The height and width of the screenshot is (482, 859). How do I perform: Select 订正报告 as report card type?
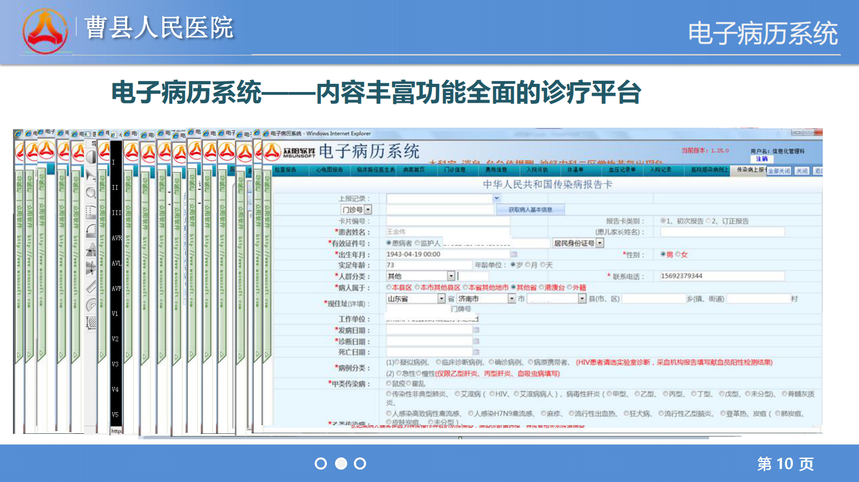click(709, 221)
